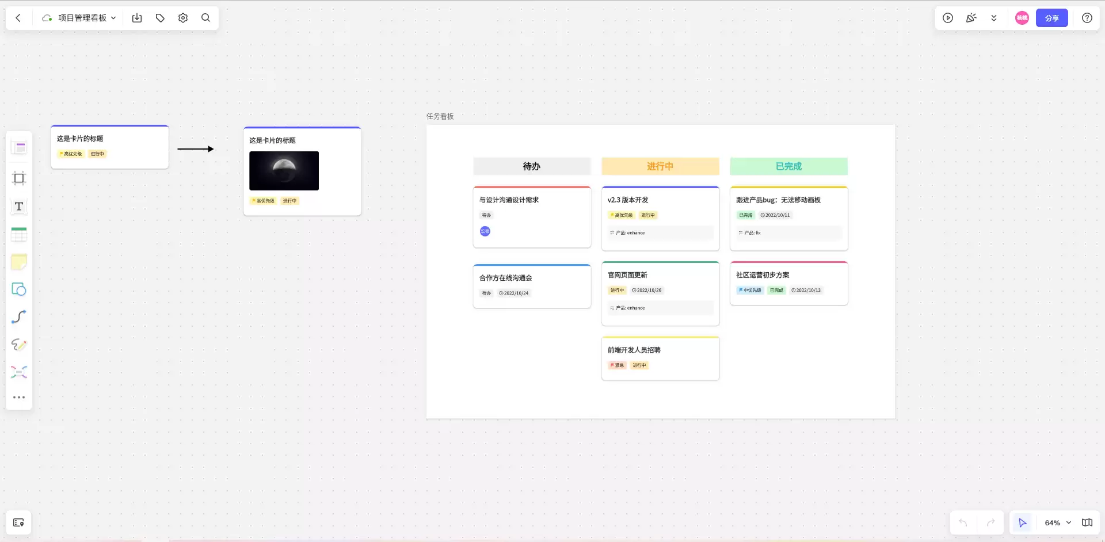Open the card template tool
The height and width of the screenshot is (542, 1105).
point(19,148)
